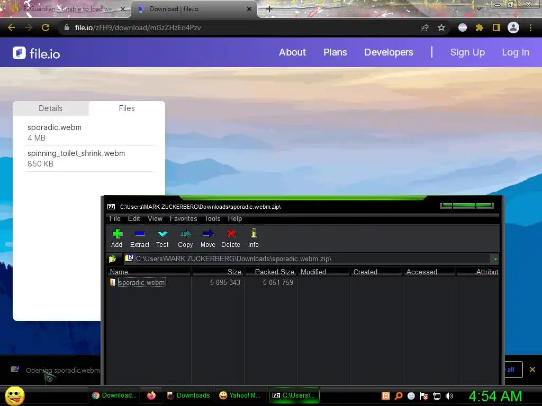Click the network tray icon
Screen dimensions: 542x406
pyautogui.click(x=437, y=396)
